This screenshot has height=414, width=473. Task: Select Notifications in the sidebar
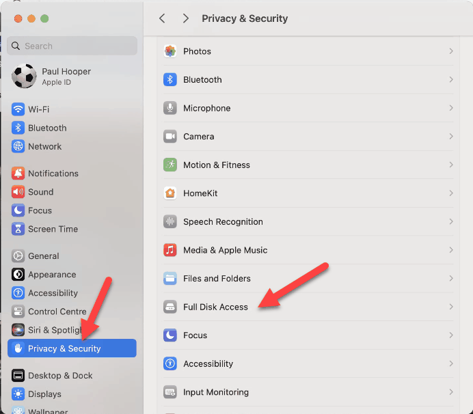pyautogui.click(x=72, y=174)
